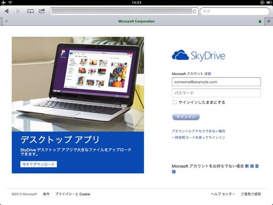Tap the airplane mode status icon
Image resolution: width=273 pixels, height=205 pixels.
tap(3, 3)
